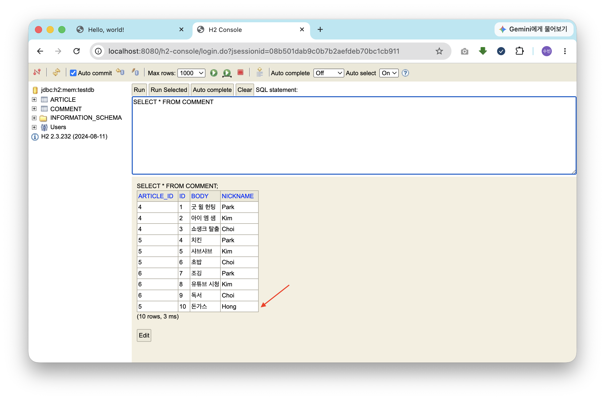This screenshot has width=605, height=400.
Task: Click the red Cancel statement icon
Action: tap(240, 73)
